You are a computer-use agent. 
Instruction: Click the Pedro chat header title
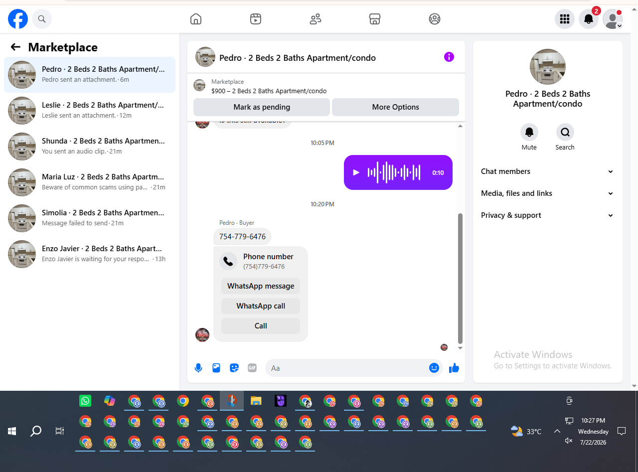tap(298, 58)
